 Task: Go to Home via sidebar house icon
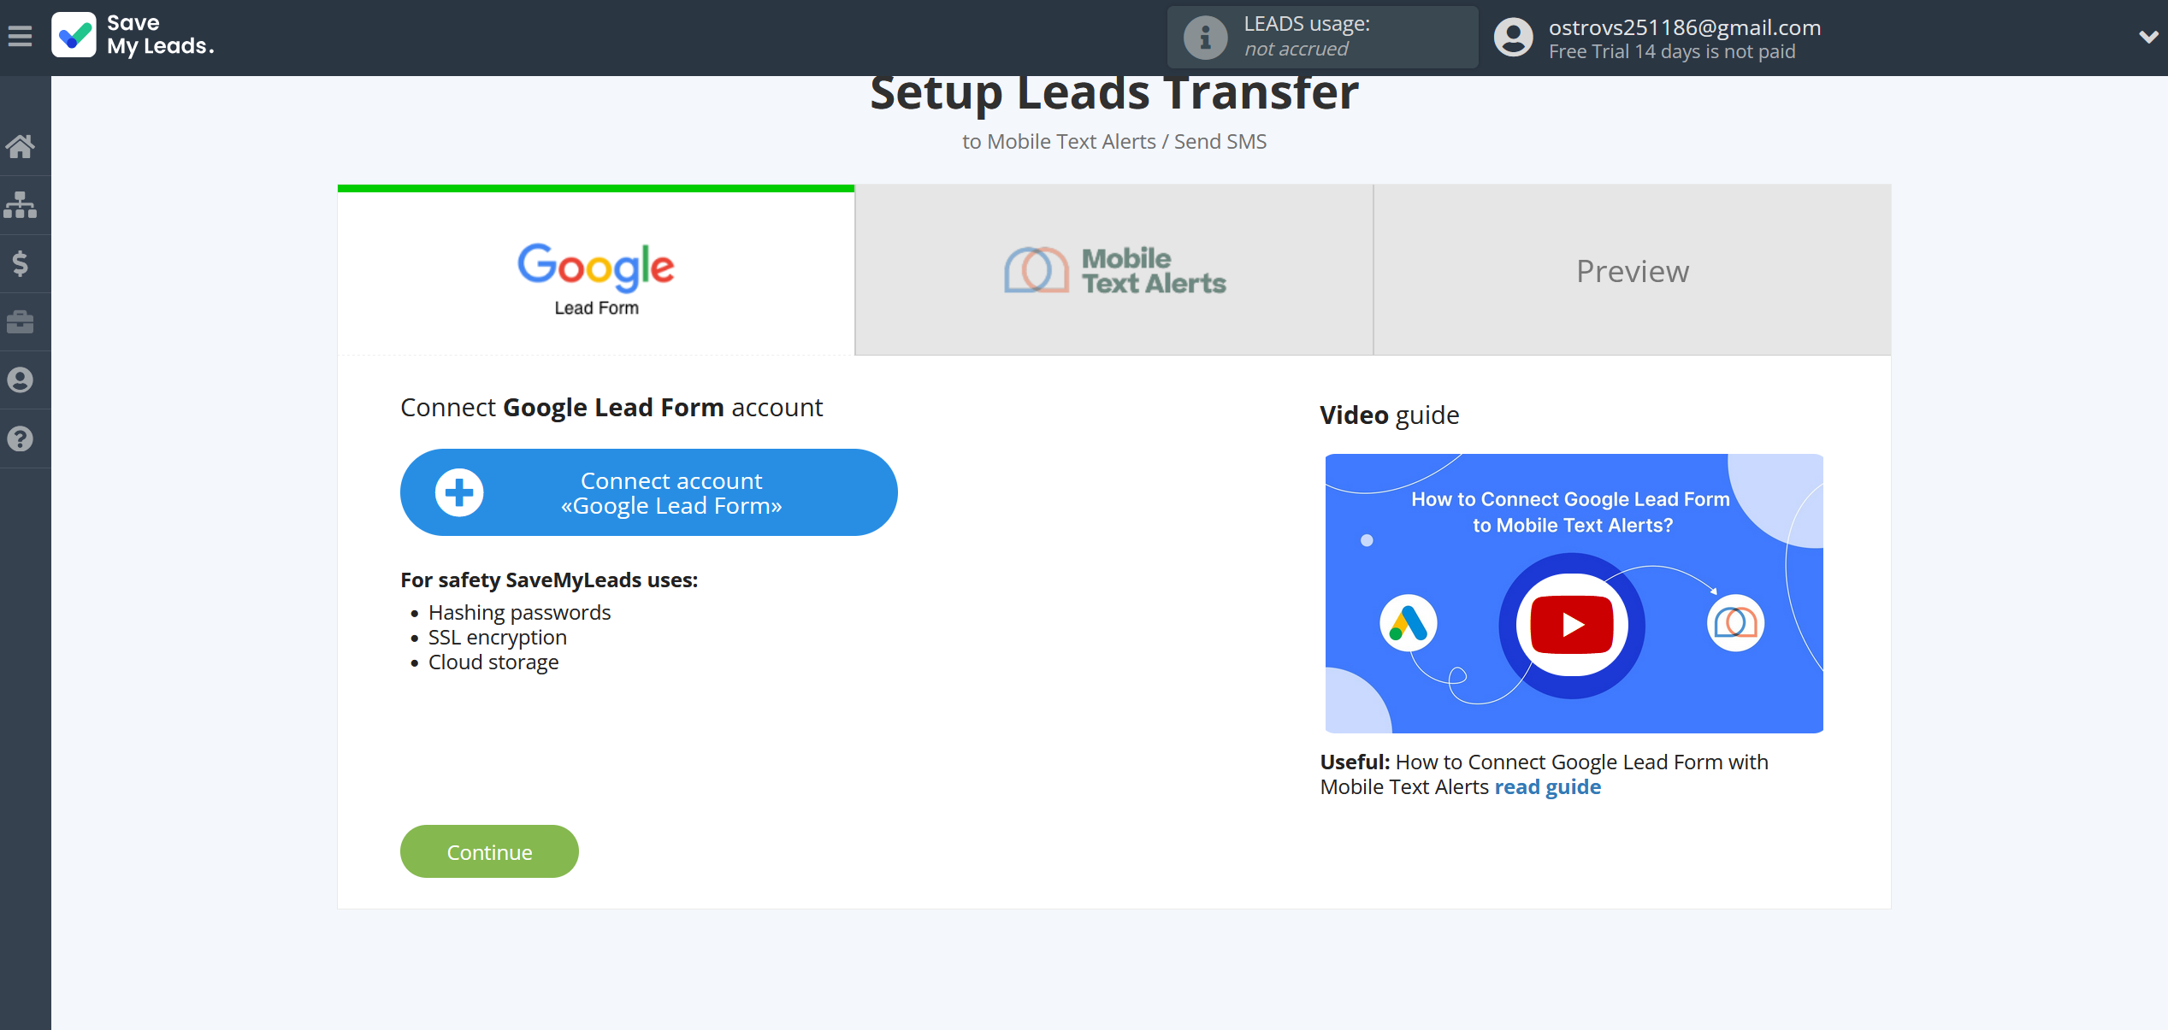point(21,146)
